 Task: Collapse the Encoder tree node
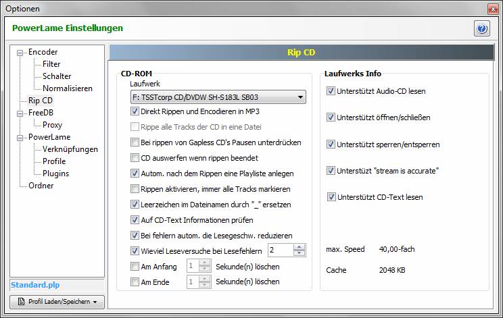tap(20, 52)
